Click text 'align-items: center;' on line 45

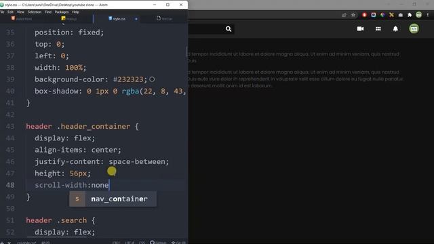78,150
